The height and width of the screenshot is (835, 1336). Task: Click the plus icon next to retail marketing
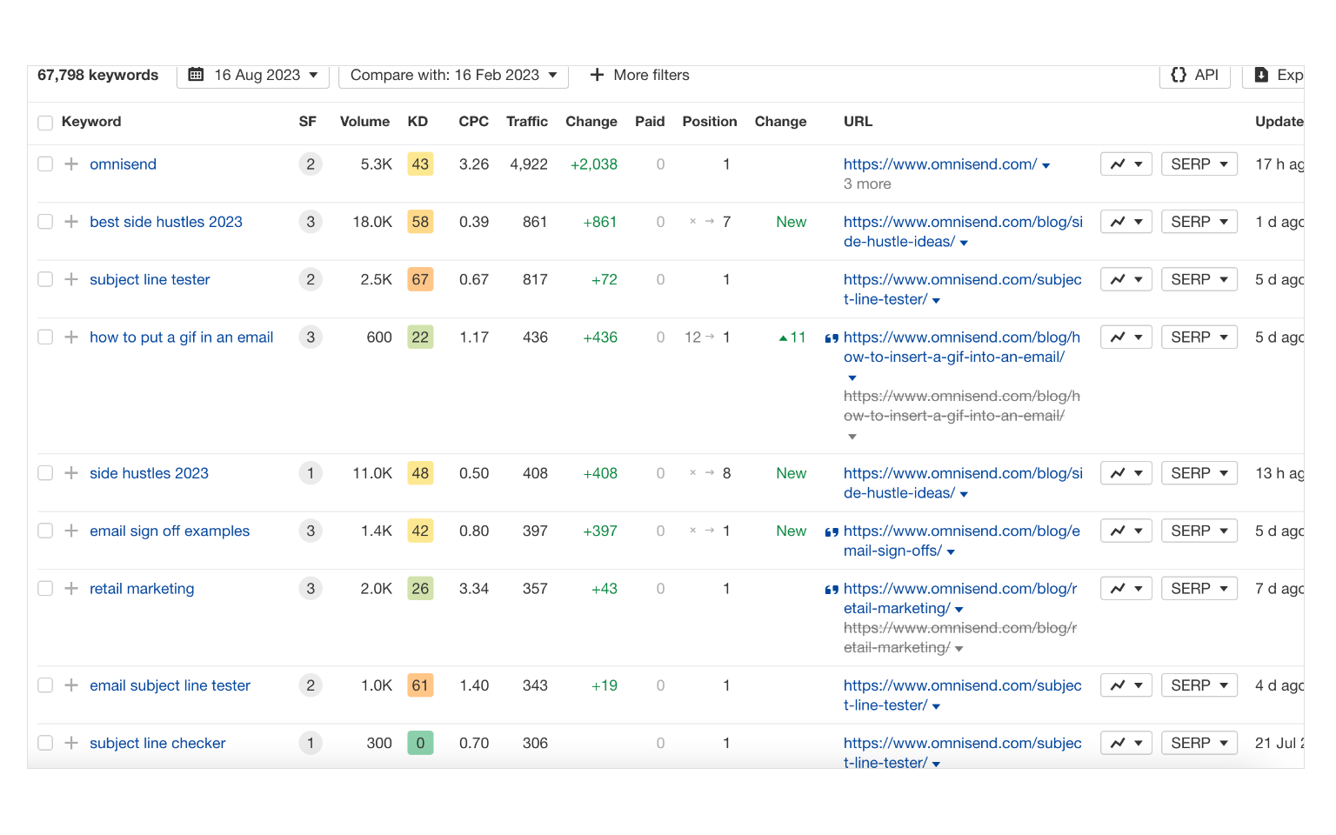click(71, 589)
